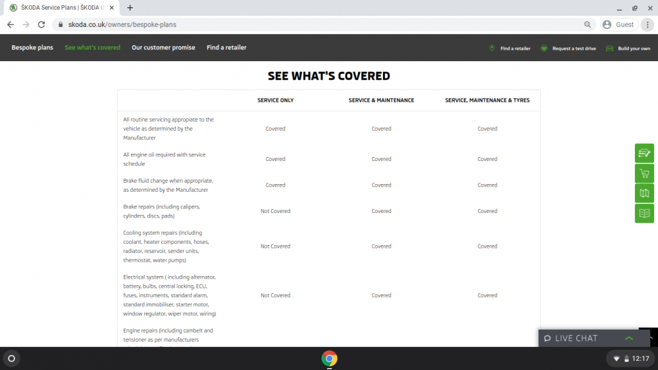This screenshot has height=370, width=658.
Task: Click SERVICE, MAINTENANCE & TYRES column header
Action: pyautogui.click(x=487, y=100)
